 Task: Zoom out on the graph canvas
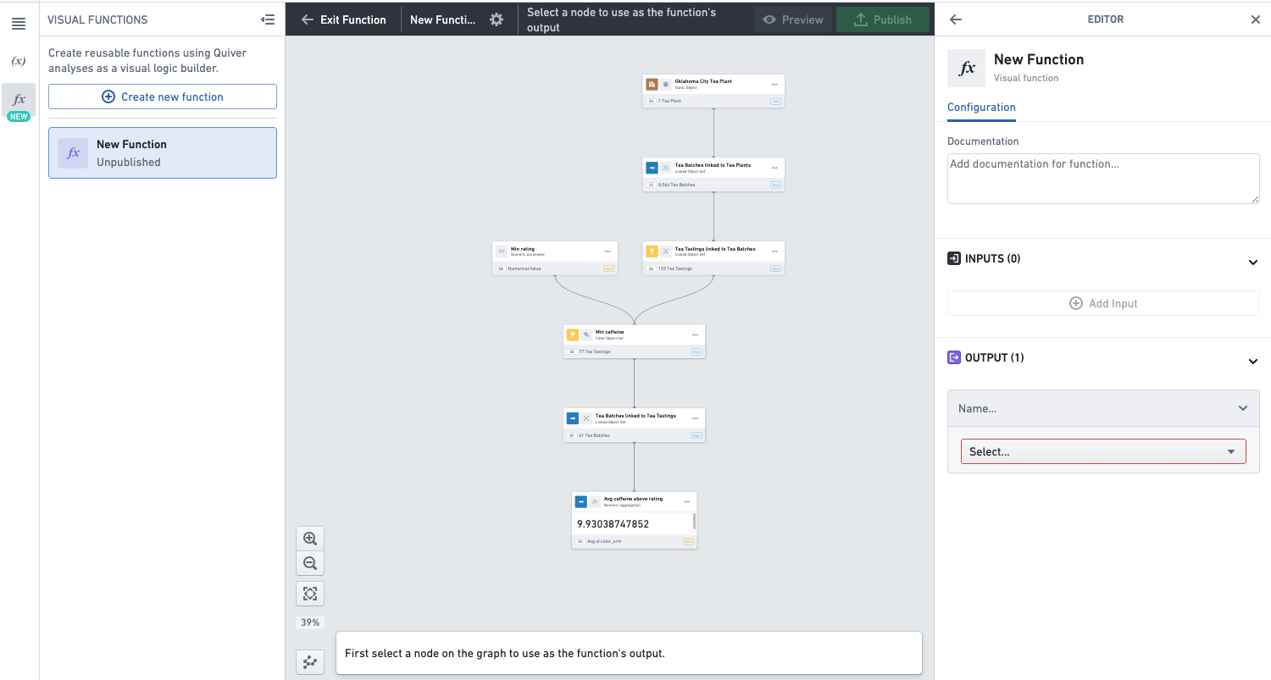pyautogui.click(x=310, y=563)
